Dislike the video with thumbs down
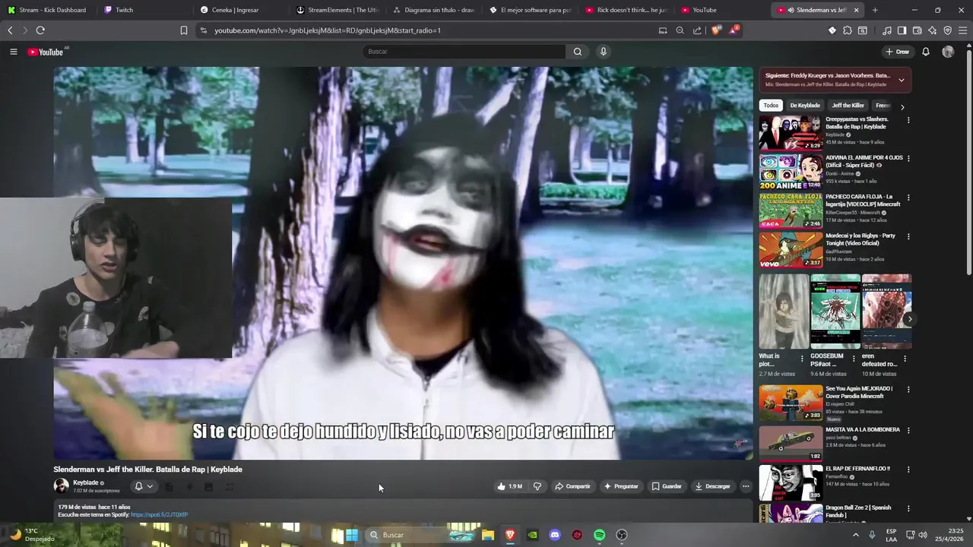This screenshot has width=973, height=547. click(537, 486)
